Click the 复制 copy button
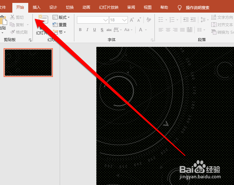This screenshot has height=185, width=234. coord(17,25)
